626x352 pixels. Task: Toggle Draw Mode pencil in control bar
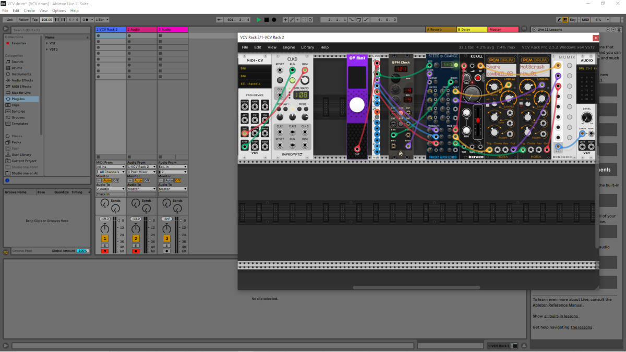coord(559,20)
